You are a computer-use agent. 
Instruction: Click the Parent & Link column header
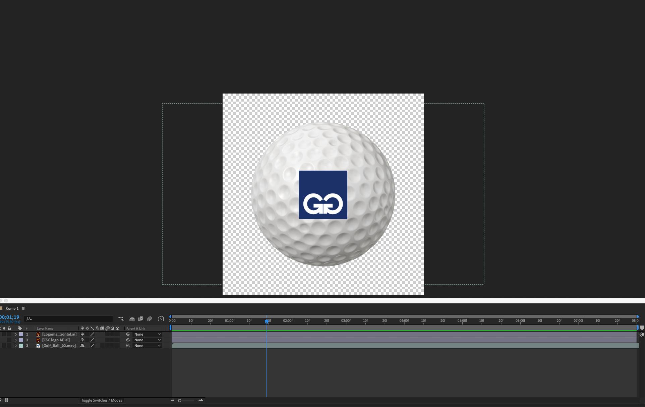coord(135,329)
